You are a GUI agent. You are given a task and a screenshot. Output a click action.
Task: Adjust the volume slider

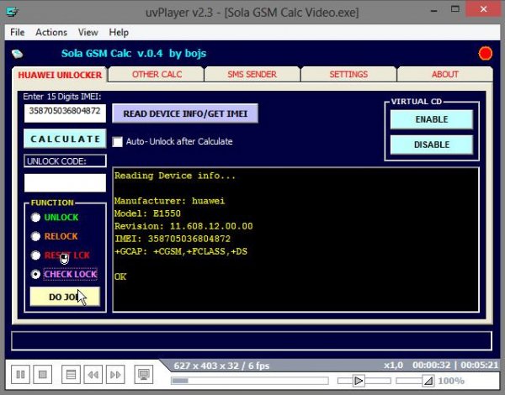(x=415, y=381)
